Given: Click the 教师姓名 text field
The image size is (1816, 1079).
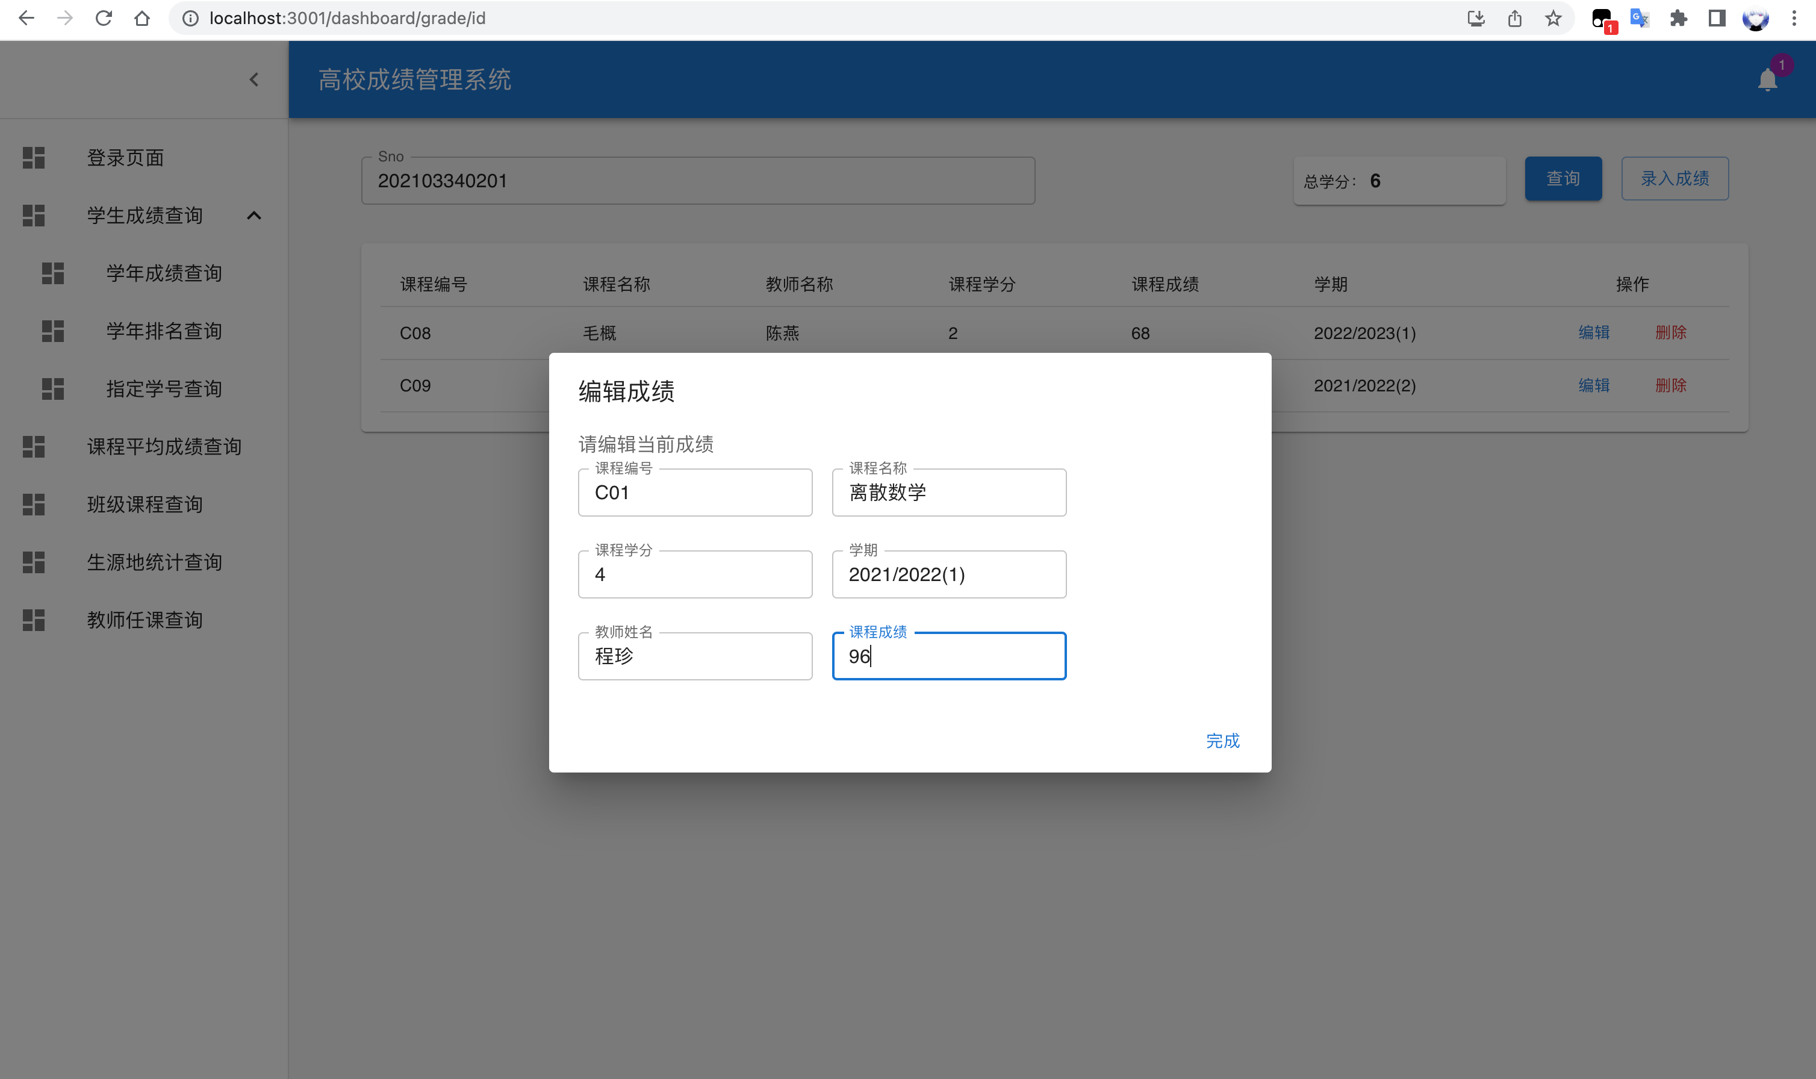Looking at the screenshot, I should click(694, 656).
